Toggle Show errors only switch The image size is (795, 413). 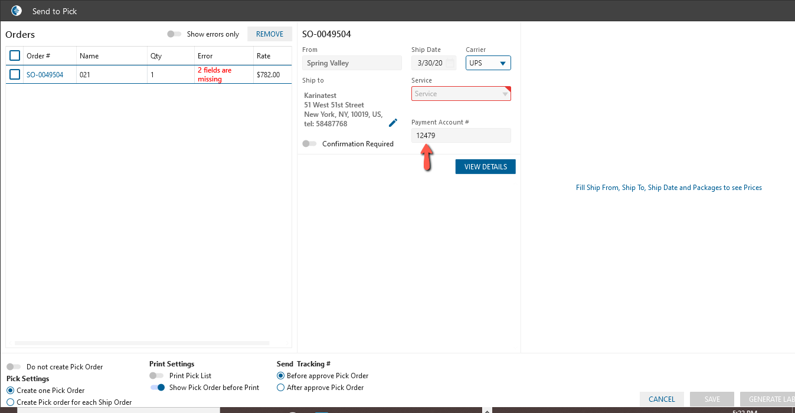pos(174,34)
